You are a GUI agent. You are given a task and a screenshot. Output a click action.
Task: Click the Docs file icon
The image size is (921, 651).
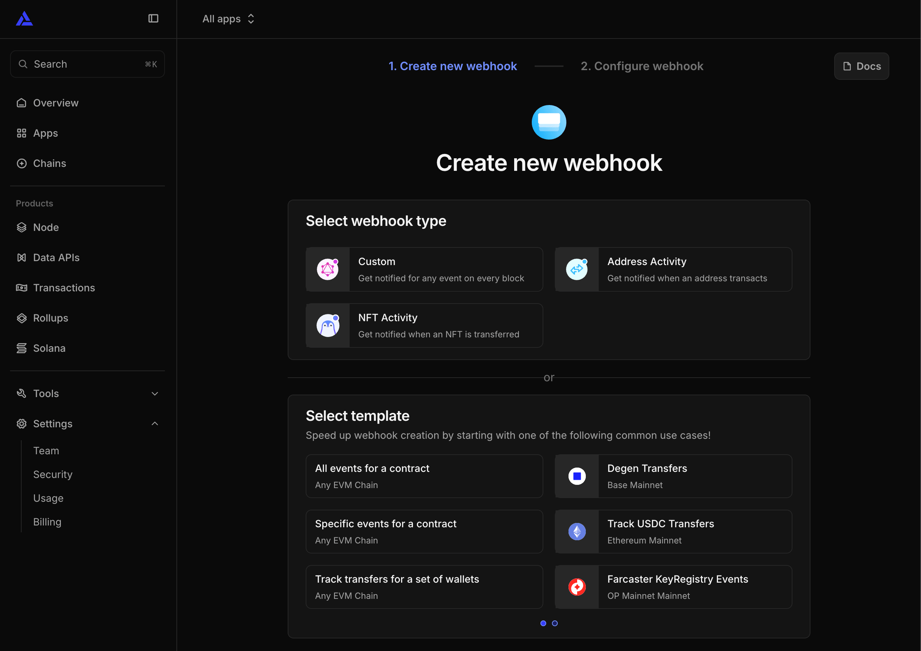pos(847,66)
